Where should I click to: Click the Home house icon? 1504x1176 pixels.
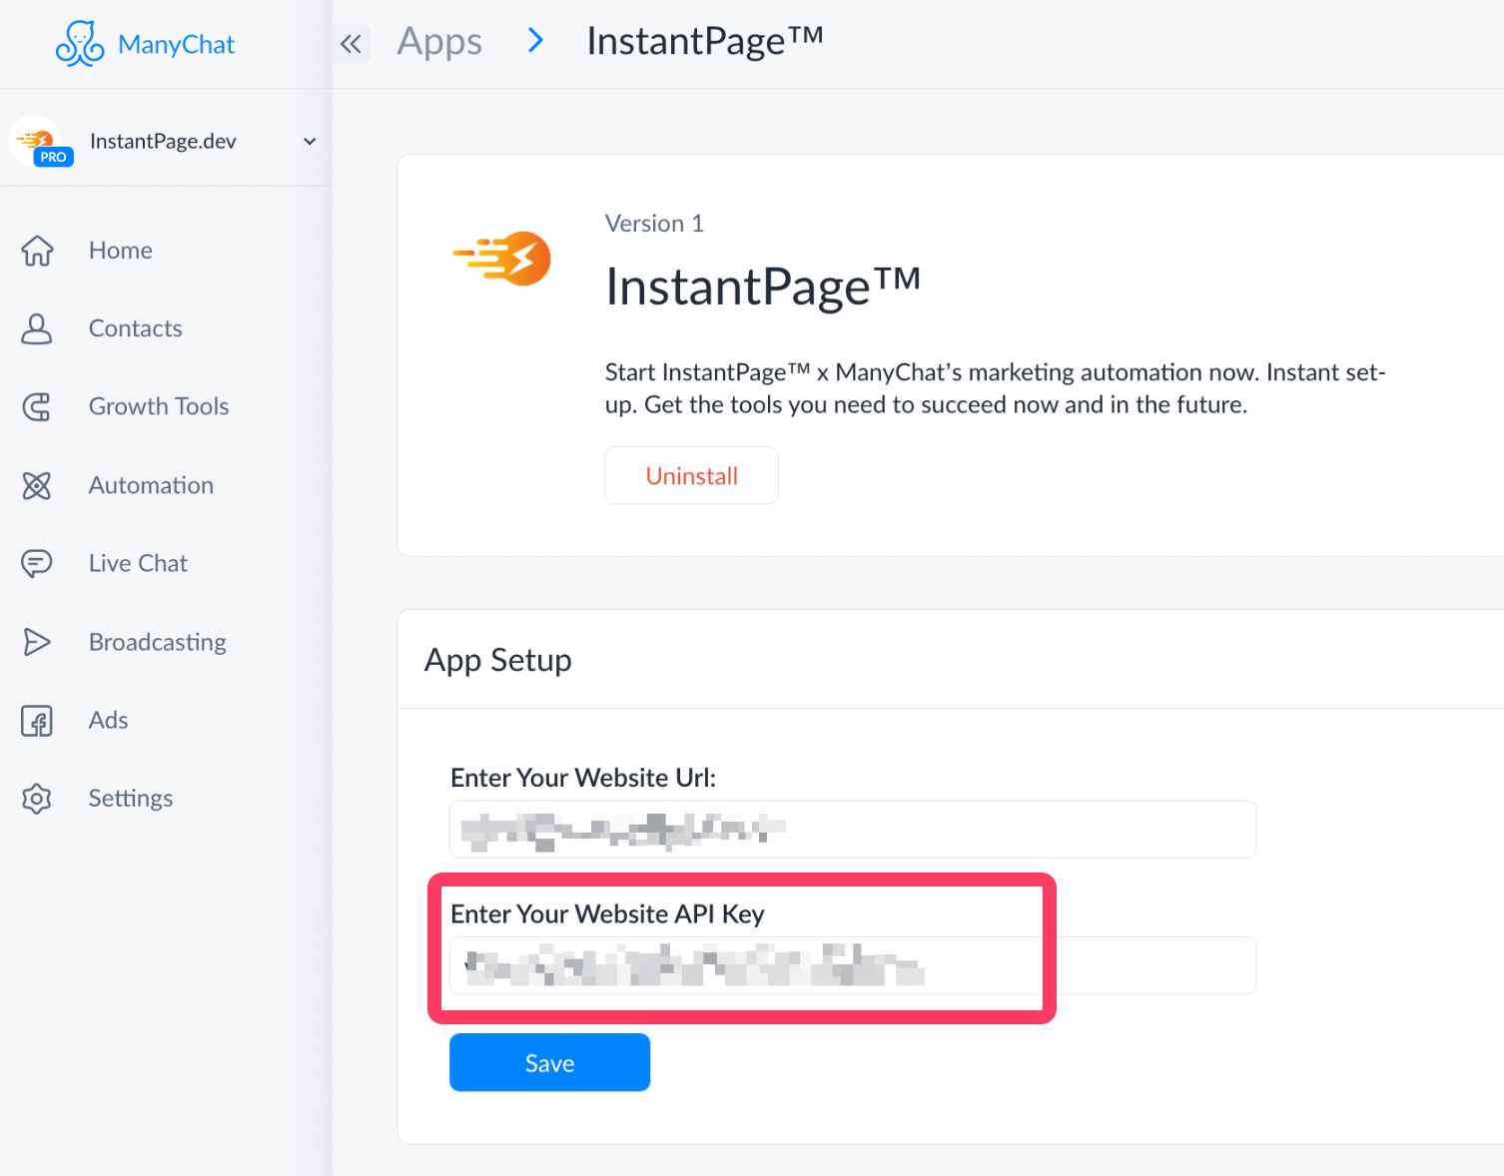pos(37,251)
